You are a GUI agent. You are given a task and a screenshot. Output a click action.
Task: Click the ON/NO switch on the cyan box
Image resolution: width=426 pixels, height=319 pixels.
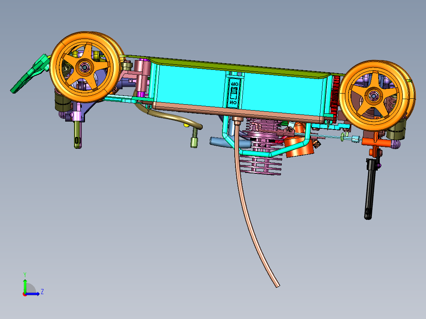click(234, 92)
